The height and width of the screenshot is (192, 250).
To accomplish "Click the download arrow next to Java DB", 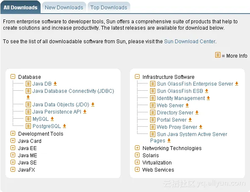I will point(55,83).
